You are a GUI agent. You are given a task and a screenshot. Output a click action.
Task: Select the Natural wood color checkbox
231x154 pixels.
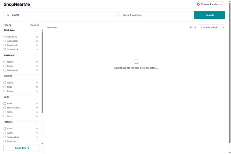5,108
